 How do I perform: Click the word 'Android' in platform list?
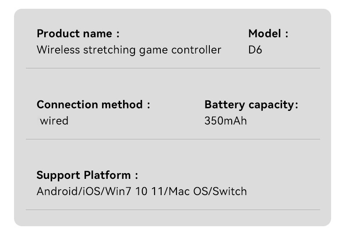(x=58, y=191)
